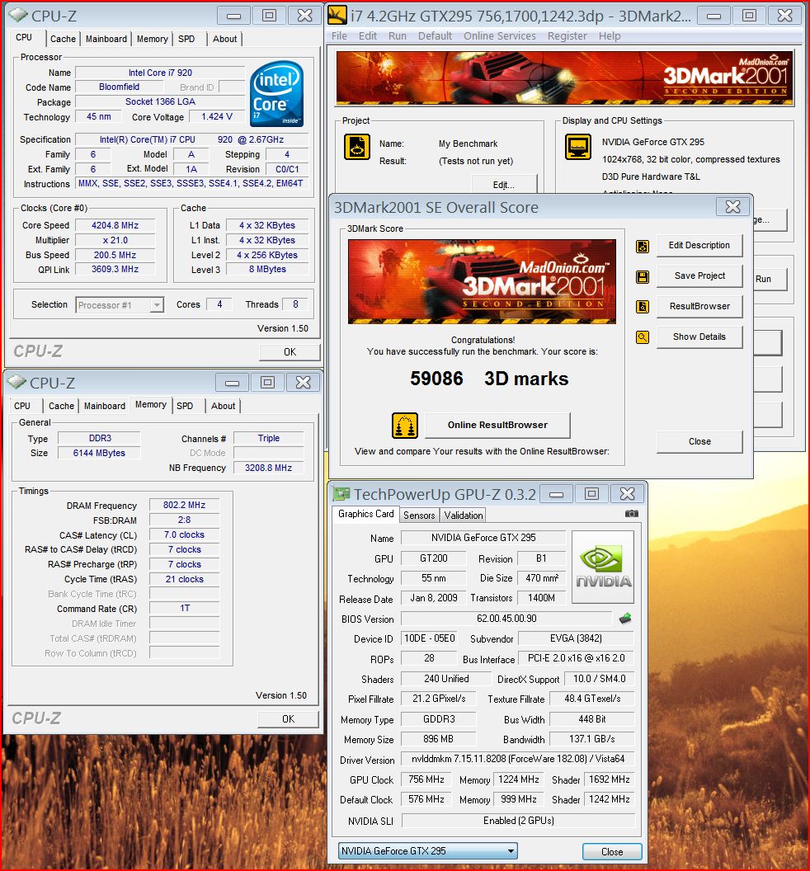
Task: Open About tab in top CPU-Z window
Action: click(224, 39)
